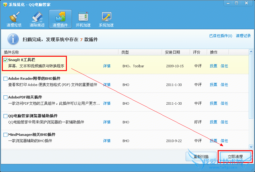Click the description 屏幕、文本和视频捕获与转换程序
Image resolution: width=255 pixels, height=172 pixels.
tap(36, 66)
